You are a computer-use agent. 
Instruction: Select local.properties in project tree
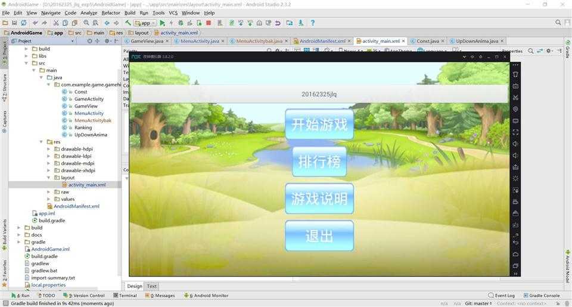pos(48,285)
